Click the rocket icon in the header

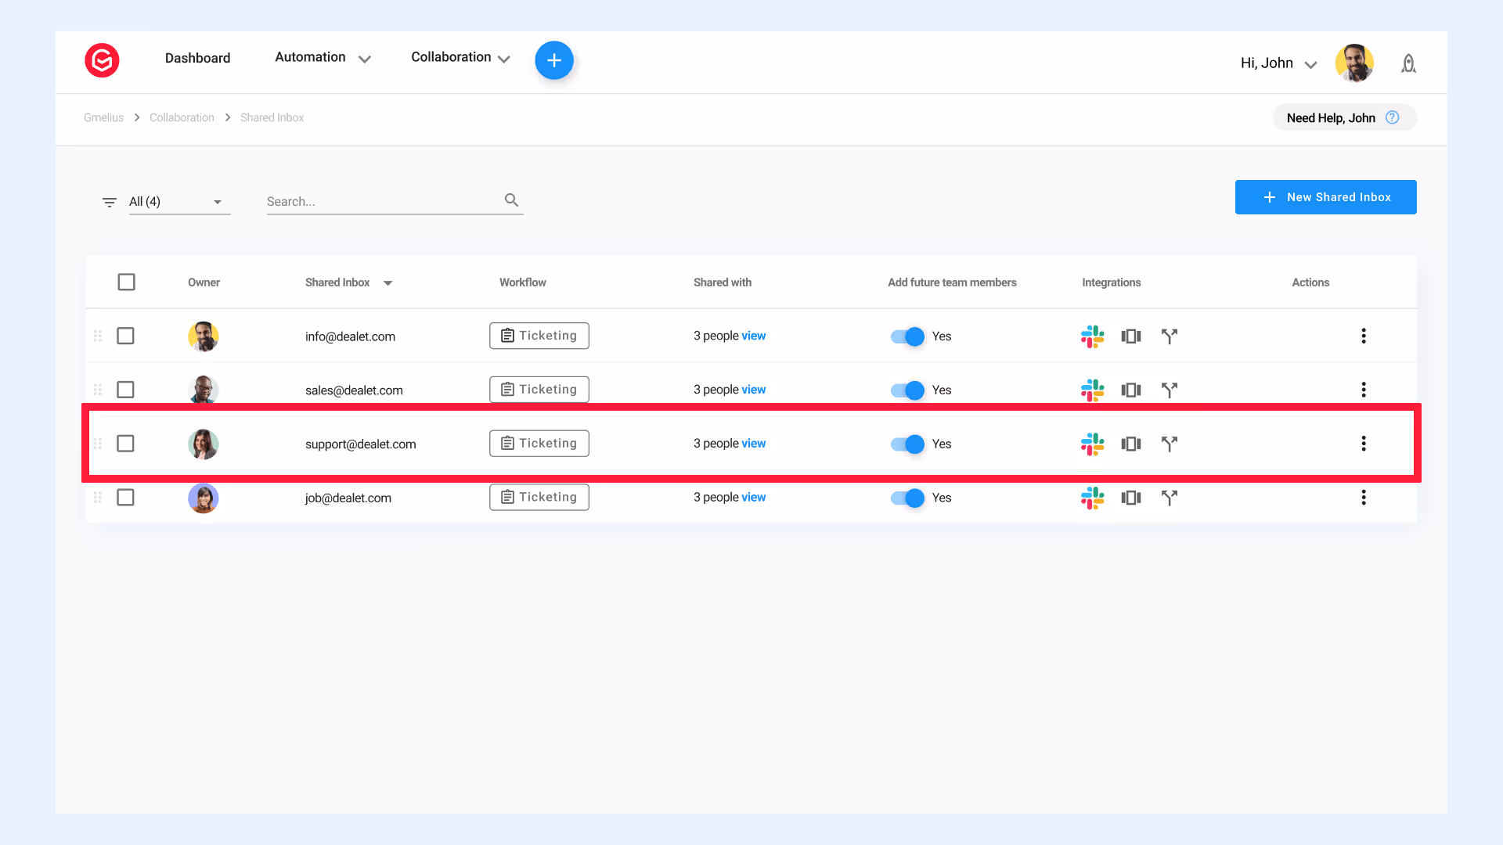[1408, 63]
